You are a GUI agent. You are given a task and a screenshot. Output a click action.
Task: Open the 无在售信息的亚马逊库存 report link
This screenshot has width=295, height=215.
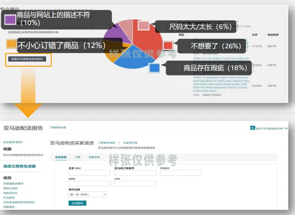click(x=19, y=202)
